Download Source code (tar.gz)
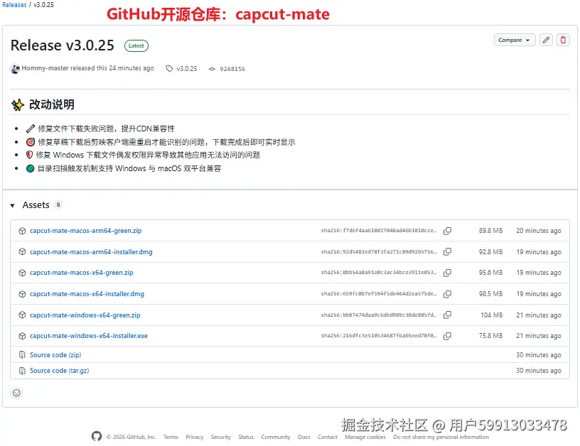The image size is (580, 446). click(59, 371)
